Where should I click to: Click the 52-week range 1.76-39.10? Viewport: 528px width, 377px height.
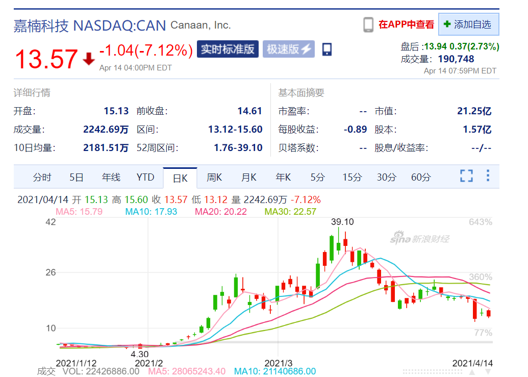coord(238,147)
